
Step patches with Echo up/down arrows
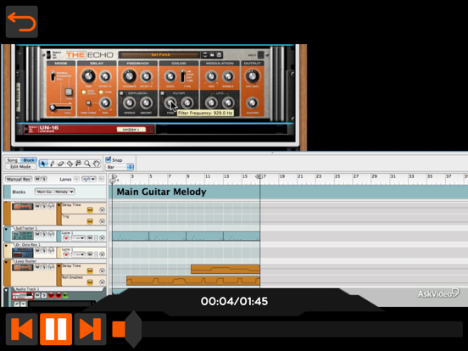coord(205,55)
